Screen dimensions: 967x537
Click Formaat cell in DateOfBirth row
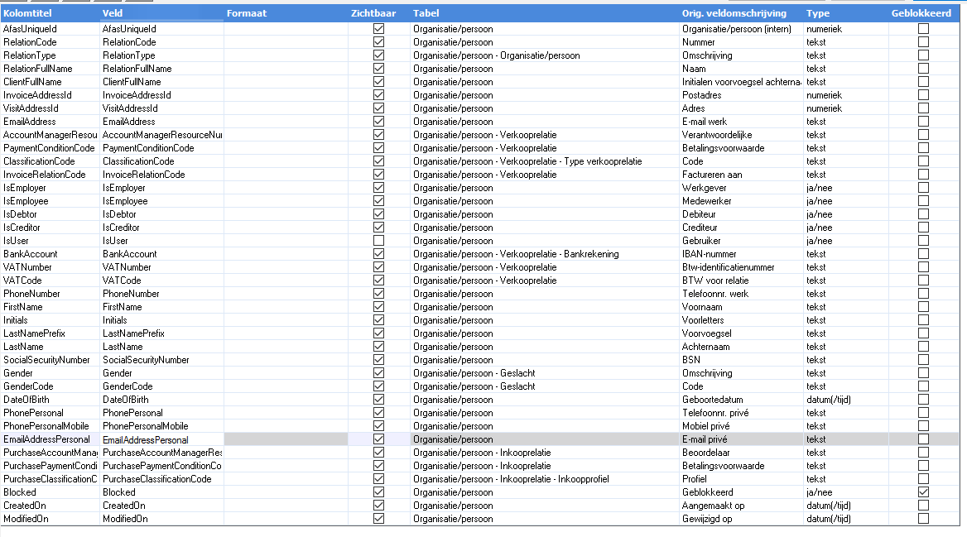click(286, 400)
